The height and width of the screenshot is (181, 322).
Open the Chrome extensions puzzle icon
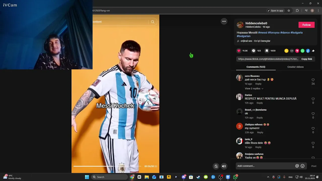tap(297, 11)
